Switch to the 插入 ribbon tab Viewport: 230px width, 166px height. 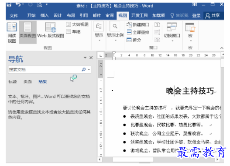[45, 15]
